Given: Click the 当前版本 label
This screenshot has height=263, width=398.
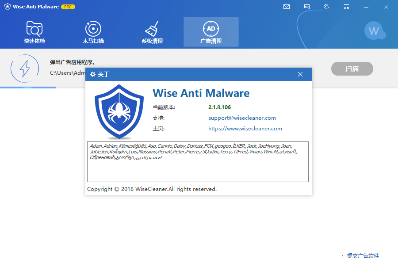Looking at the screenshot, I should tap(164, 107).
